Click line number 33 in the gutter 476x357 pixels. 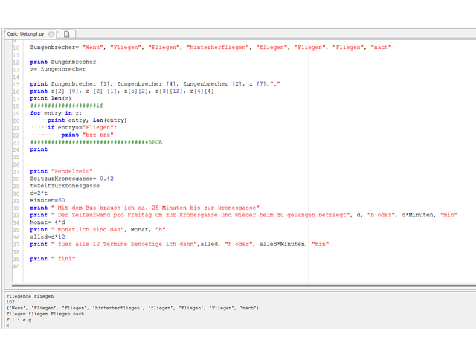click(16, 215)
